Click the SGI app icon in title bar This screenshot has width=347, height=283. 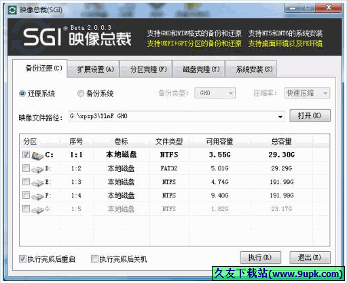click(12, 10)
